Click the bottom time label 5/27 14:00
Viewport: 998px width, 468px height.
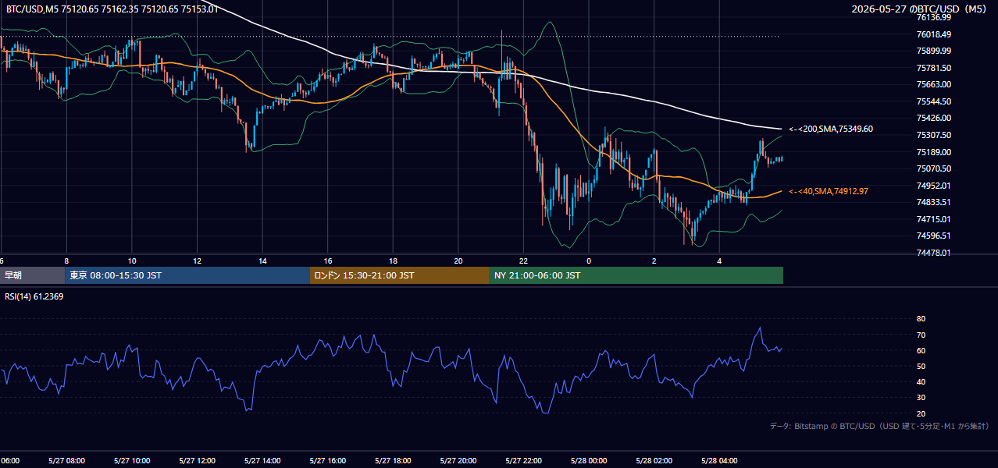[262, 460]
